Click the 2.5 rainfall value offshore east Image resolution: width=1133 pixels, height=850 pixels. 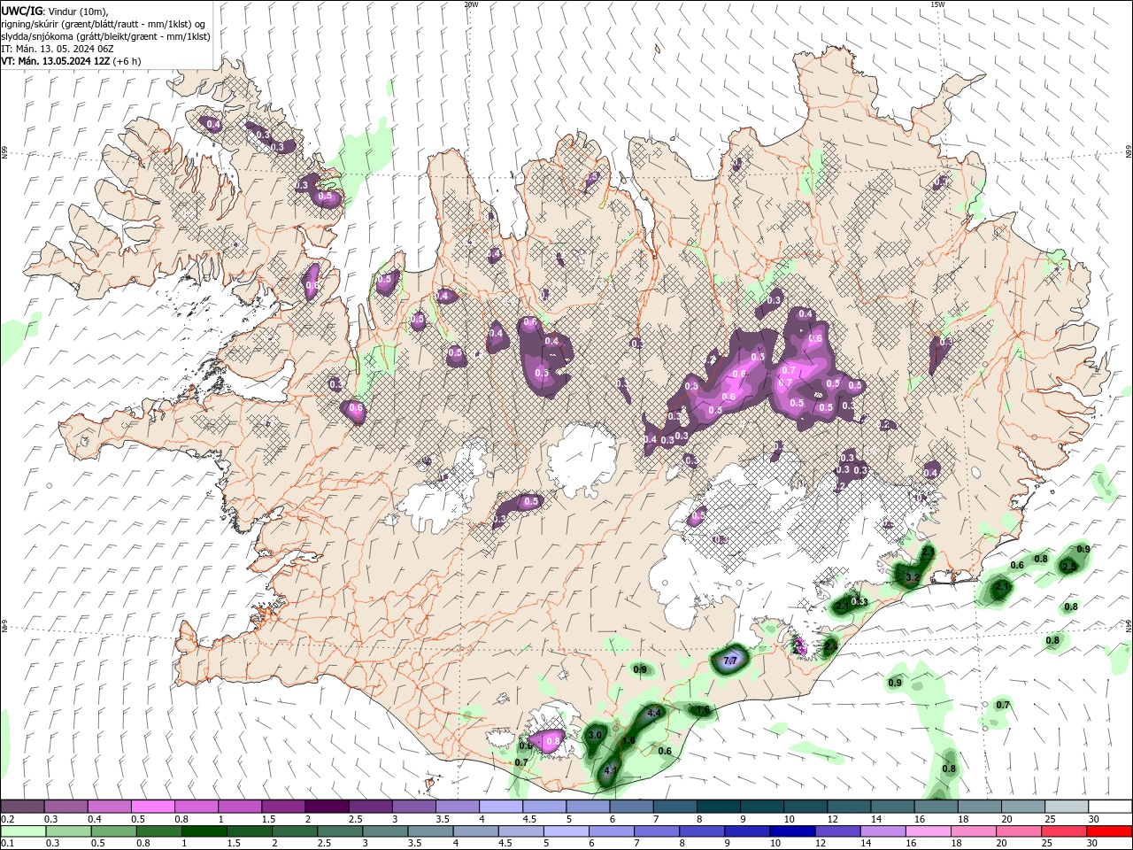pyautogui.click(x=1069, y=566)
